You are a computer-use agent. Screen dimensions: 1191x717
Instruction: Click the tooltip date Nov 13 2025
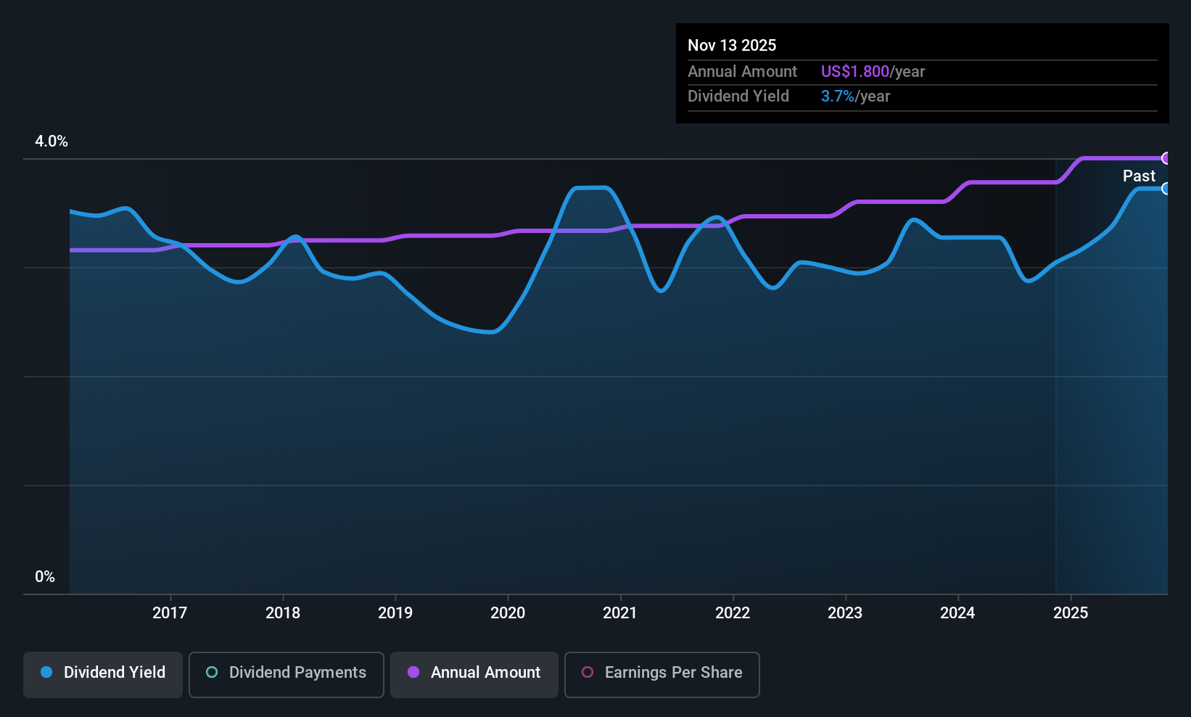(732, 45)
